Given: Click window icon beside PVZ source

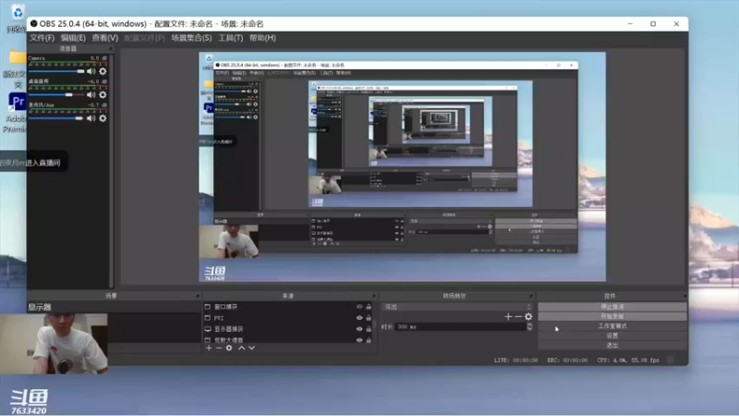Looking at the screenshot, I should coord(207,318).
